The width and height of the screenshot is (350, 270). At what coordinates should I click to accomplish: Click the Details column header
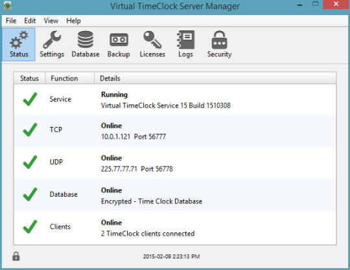click(x=215, y=78)
